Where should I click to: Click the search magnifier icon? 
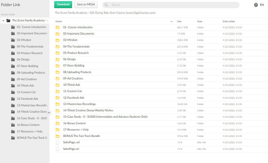[106, 5]
